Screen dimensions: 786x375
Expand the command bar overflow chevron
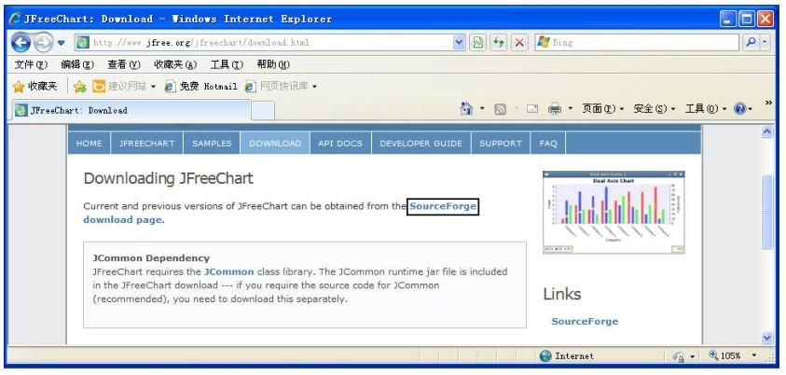click(x=768, y=104)
